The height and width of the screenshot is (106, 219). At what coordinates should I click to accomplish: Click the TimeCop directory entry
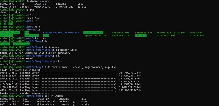click(x=5, y=44)
